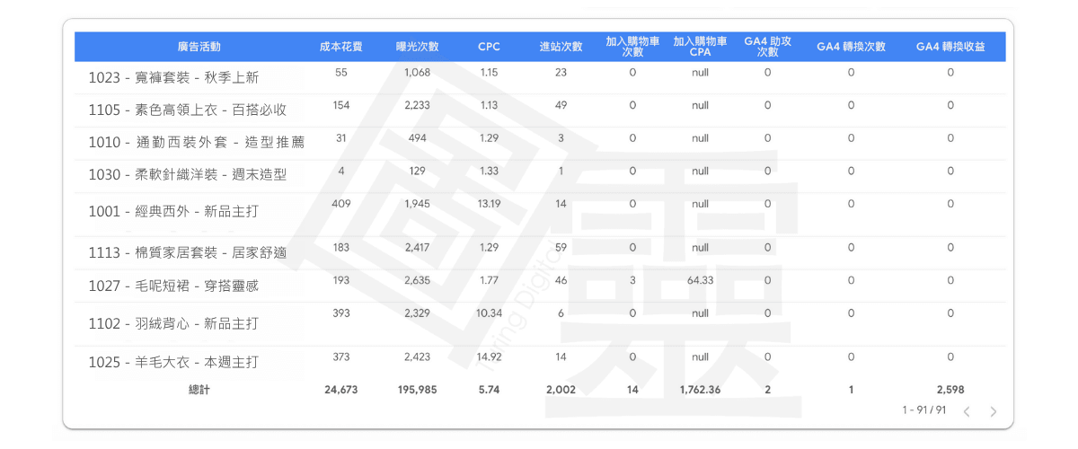
Task: Select campaign 1023 - 寬褲套裝 row
Action: point(173,78)
